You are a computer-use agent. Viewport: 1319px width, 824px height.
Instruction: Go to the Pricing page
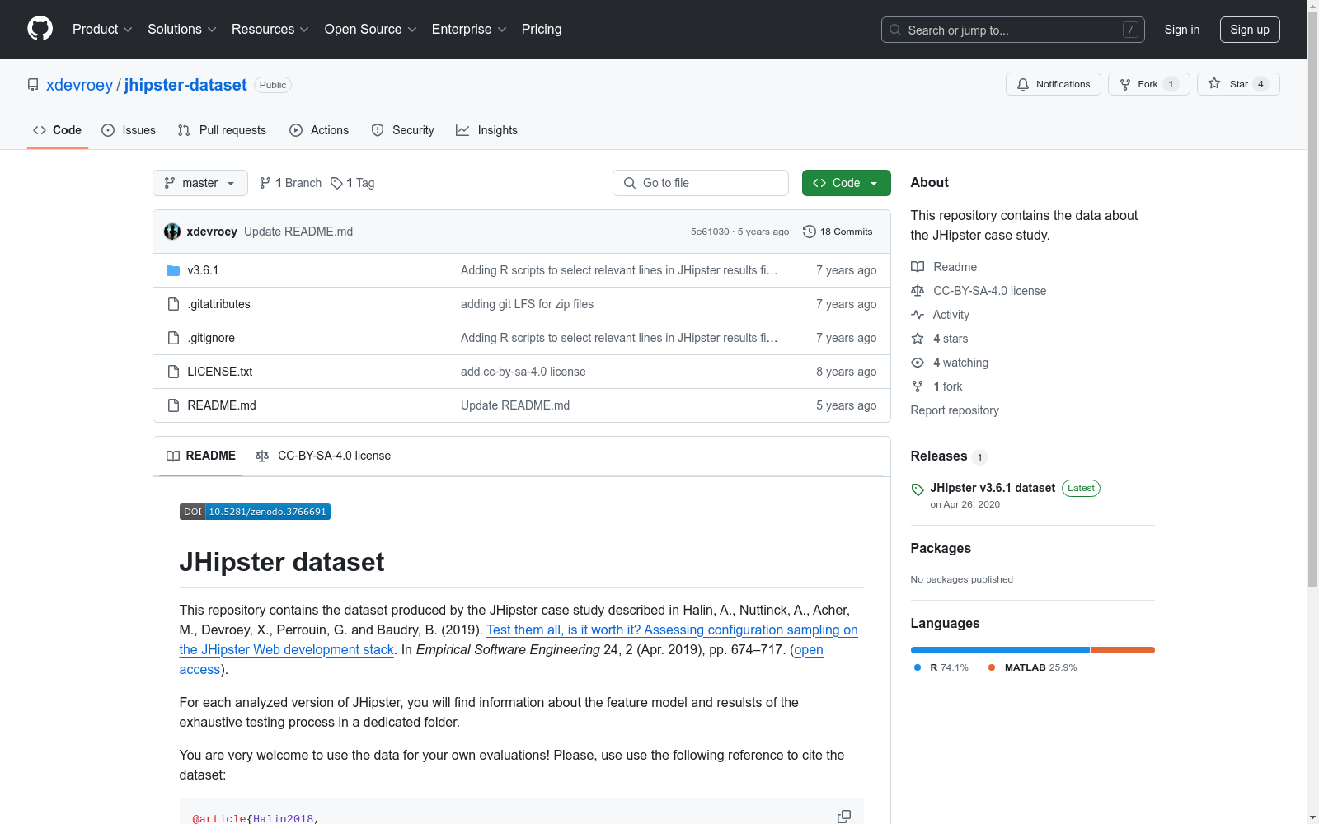pyautogui.click(x=542, y=30)
